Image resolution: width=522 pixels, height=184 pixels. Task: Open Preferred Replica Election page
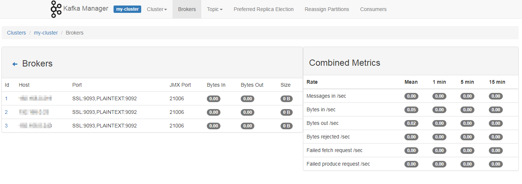tap(264, 9)
